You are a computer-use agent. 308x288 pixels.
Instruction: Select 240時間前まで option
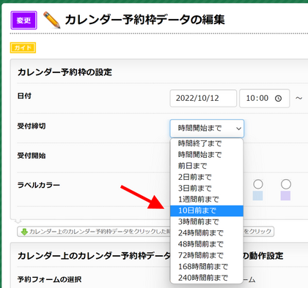(207, 278)
